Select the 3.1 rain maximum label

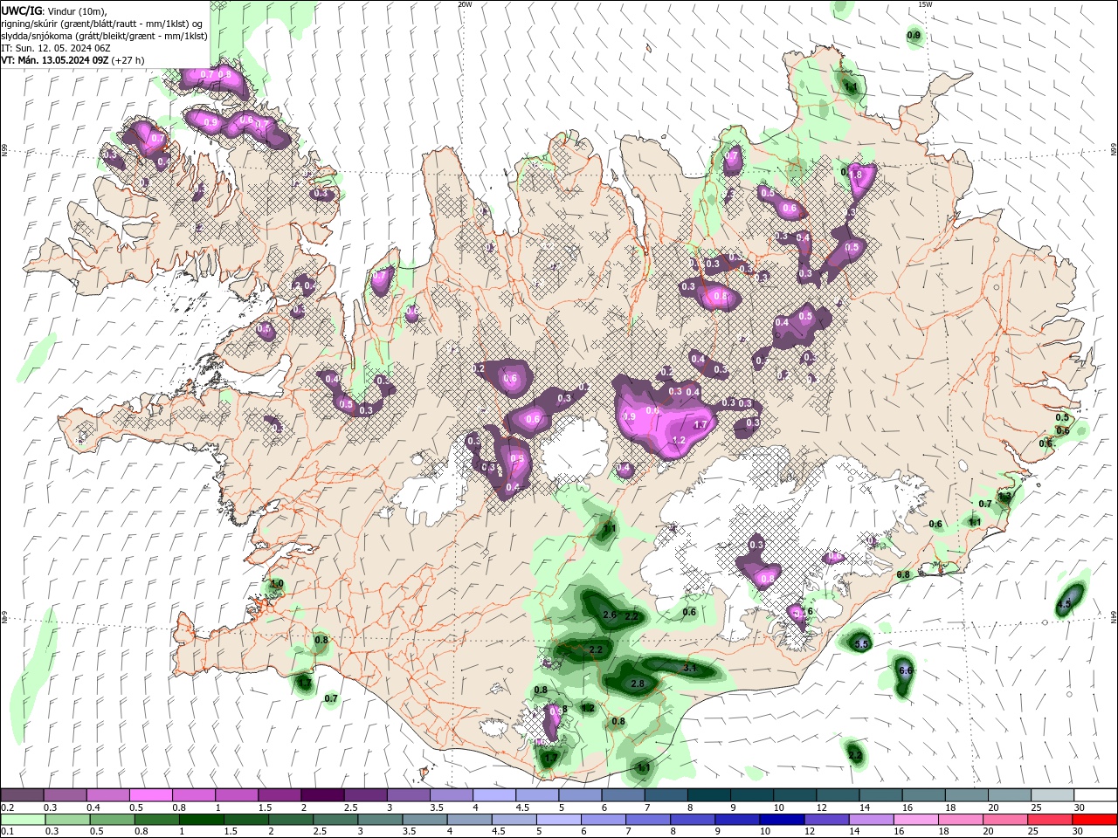[x=689, y=668]
